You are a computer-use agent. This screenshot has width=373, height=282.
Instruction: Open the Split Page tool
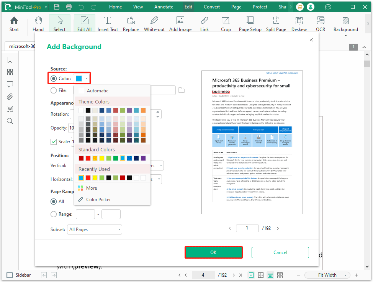point(276,23)
